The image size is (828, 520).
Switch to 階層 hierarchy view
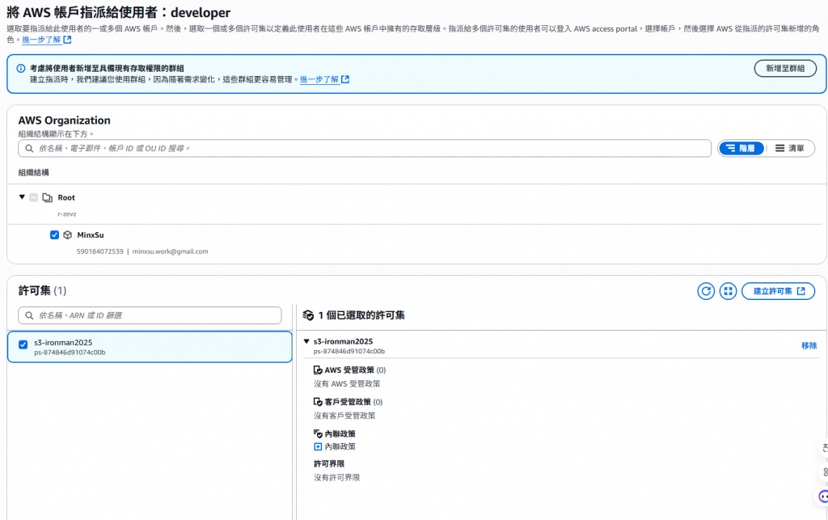741,148
